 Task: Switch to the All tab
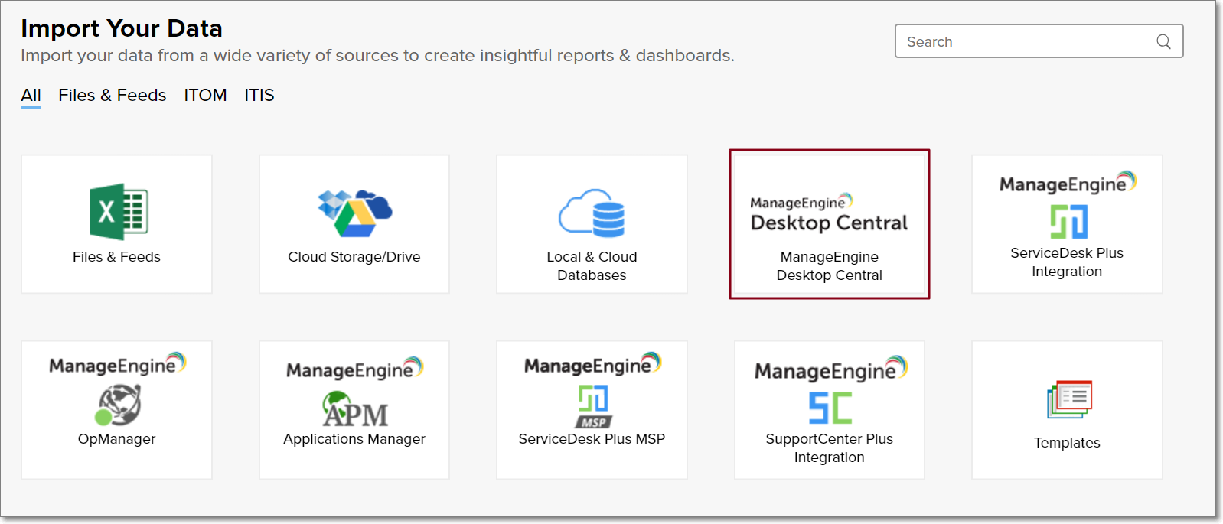coord(31,96)
